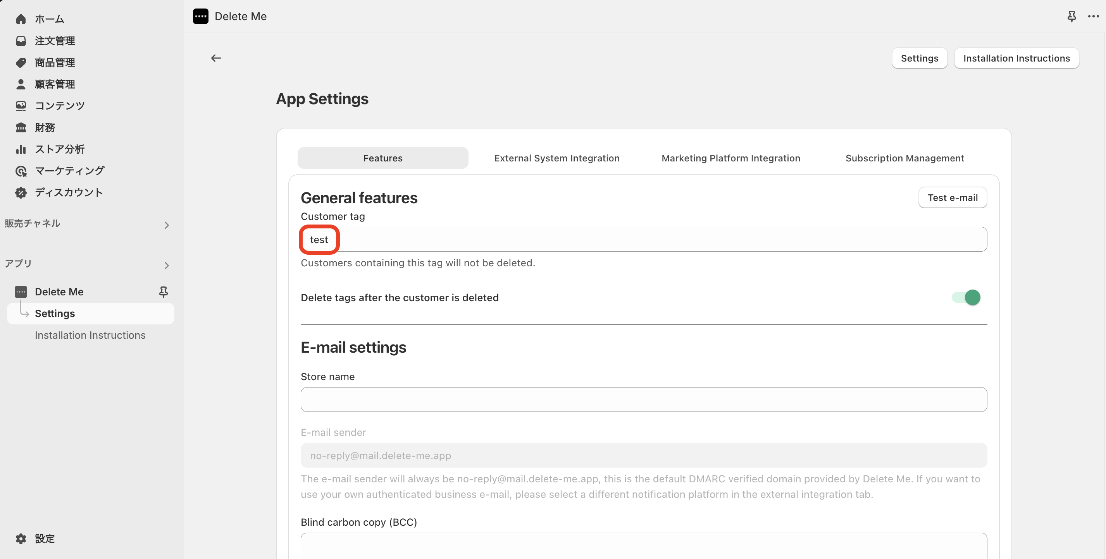
Task: Click 'Customers containing this tag' helper text
Action: point(418,262)
